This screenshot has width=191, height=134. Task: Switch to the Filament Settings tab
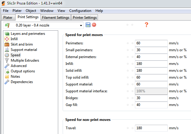[56, 18]
